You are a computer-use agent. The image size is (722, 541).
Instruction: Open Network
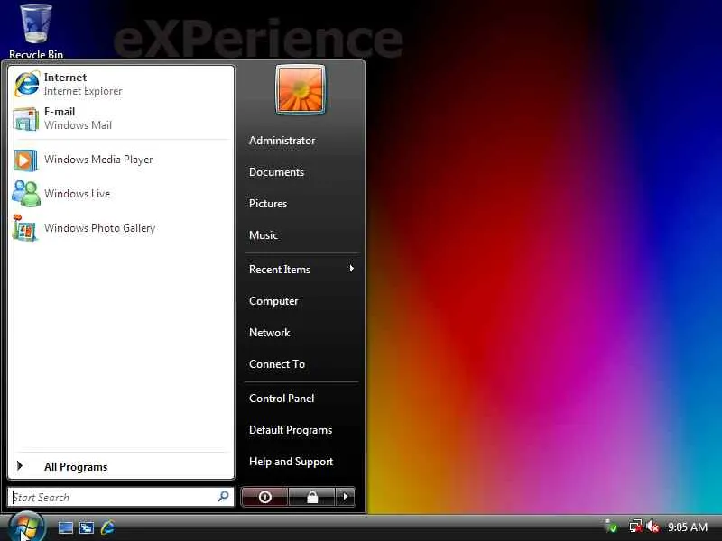pos(269,333)
